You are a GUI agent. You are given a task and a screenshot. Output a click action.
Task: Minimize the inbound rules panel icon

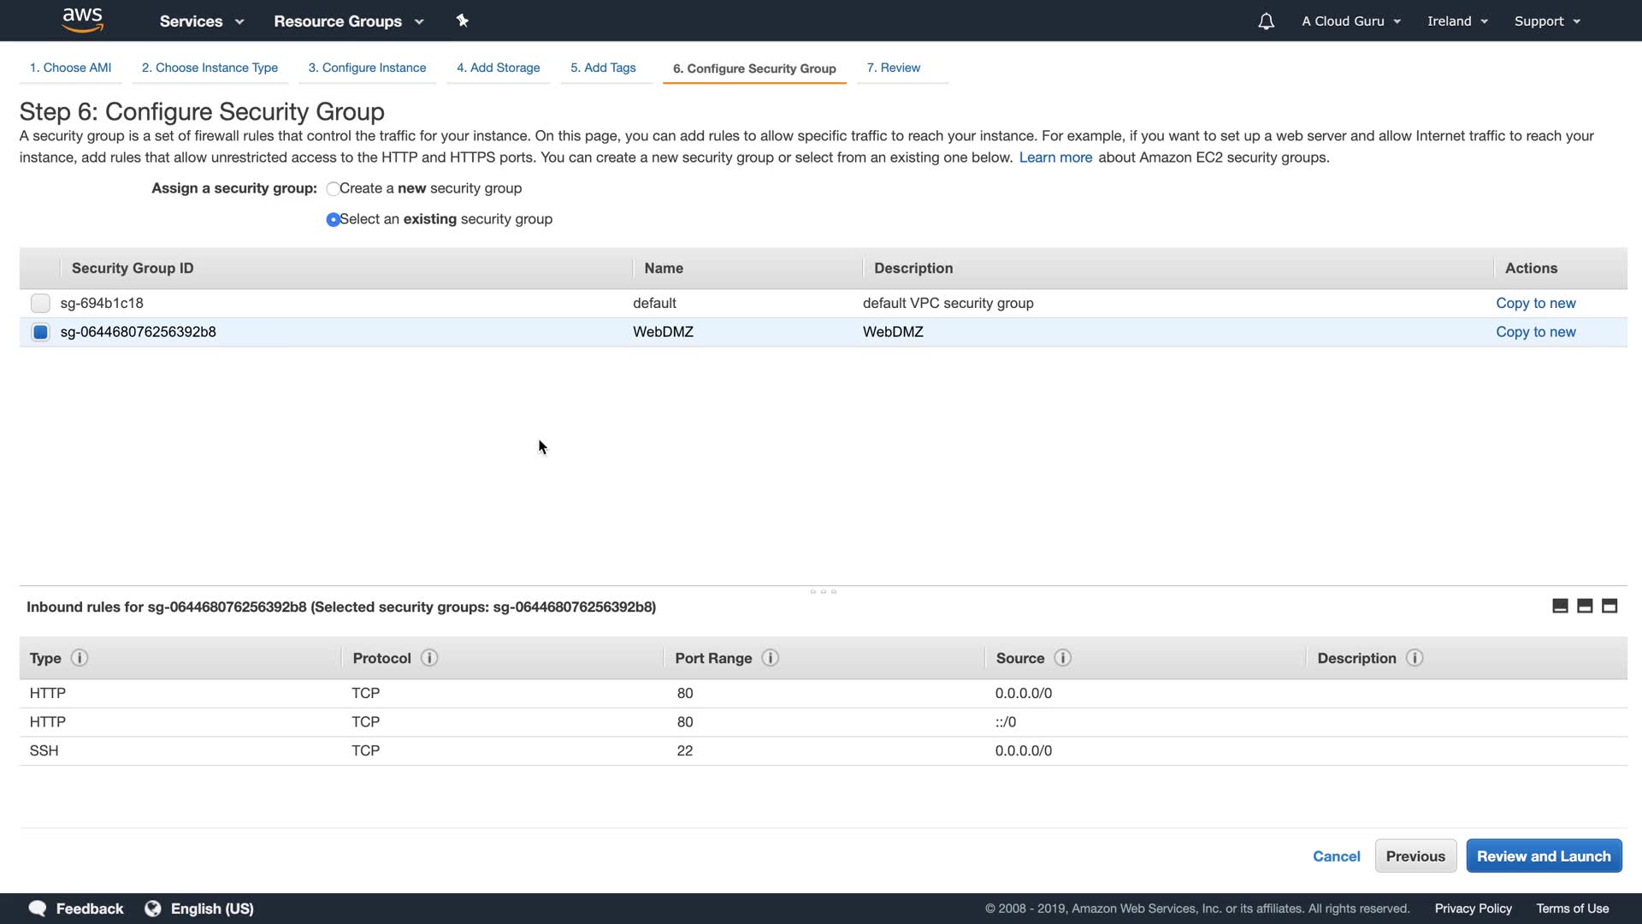coord(1560,607)
